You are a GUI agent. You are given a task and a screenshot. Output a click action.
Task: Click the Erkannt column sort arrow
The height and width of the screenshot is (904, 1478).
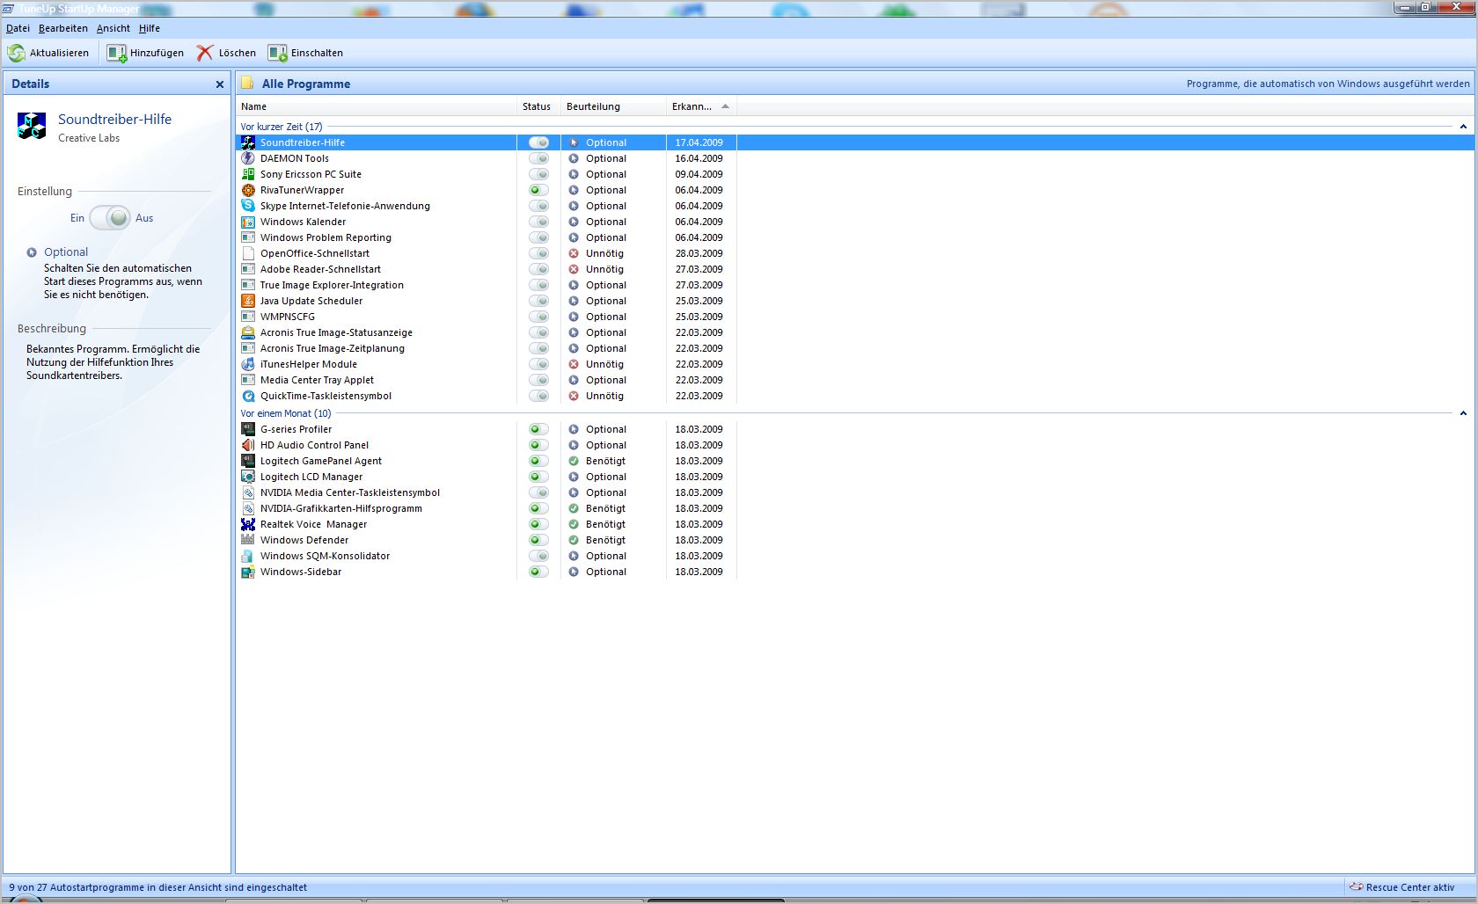click(x=725, y=106)
